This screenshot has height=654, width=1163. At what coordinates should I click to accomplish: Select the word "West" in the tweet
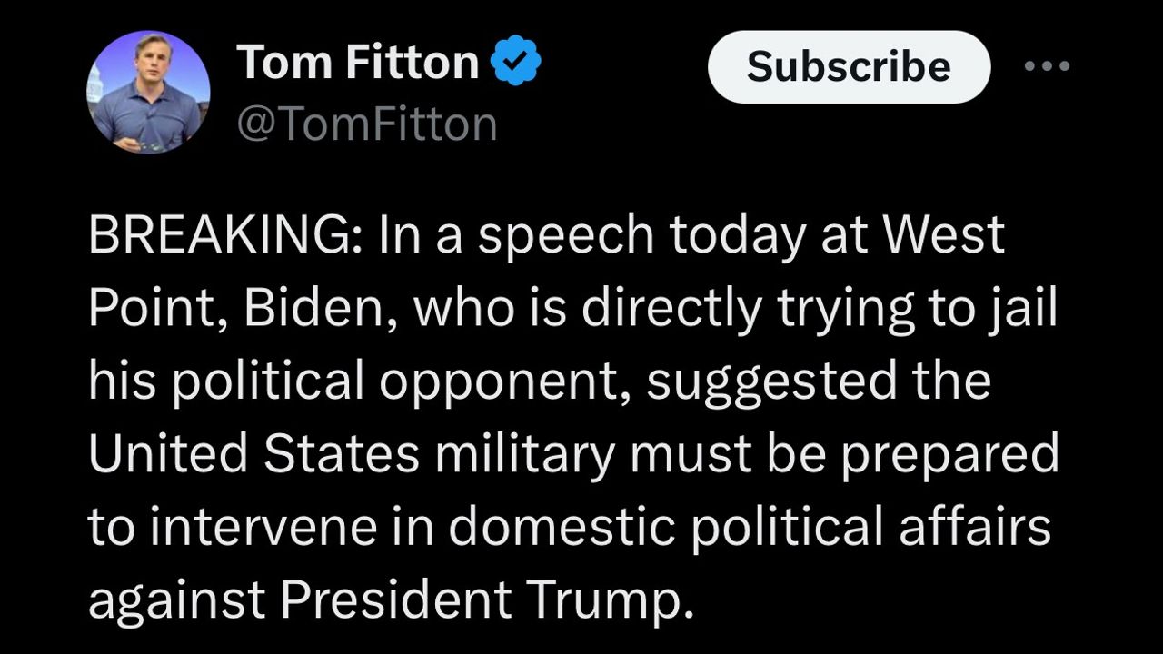coord(944,235)
